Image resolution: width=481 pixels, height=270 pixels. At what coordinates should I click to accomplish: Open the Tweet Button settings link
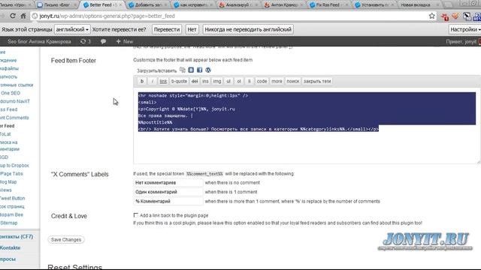pos(12,198)
